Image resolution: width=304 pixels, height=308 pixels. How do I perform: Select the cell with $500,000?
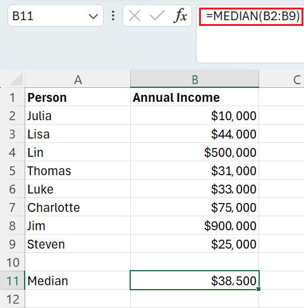tap(195, 152)
